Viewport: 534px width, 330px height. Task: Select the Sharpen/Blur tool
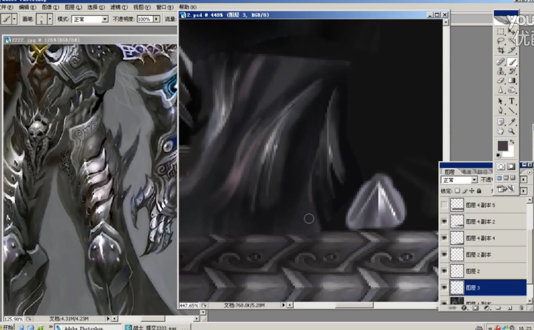tap(500, 90)
